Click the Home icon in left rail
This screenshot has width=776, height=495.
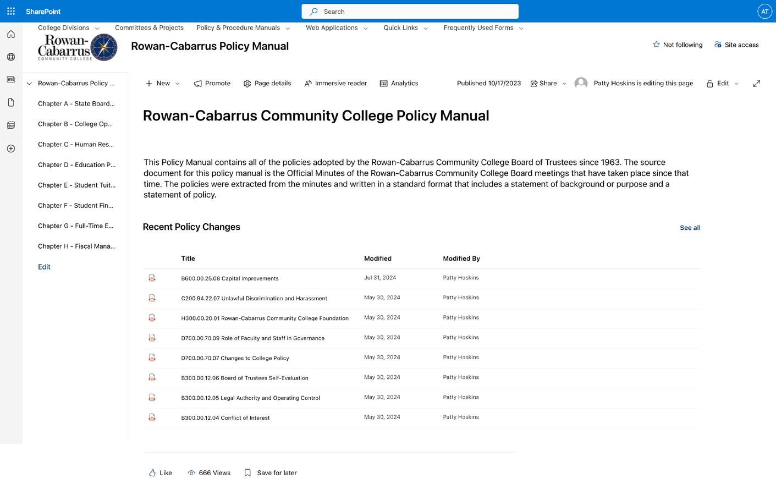pyautogui.click(x=11, y=34)
